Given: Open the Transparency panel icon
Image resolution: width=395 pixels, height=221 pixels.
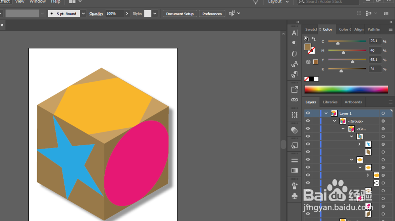Looking at the screenshot, I should [x=295, y=130].
